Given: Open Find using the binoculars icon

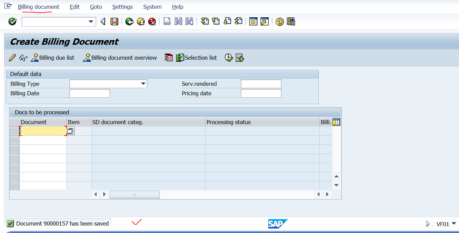Looking at the screenshot, I should [178, 21].
